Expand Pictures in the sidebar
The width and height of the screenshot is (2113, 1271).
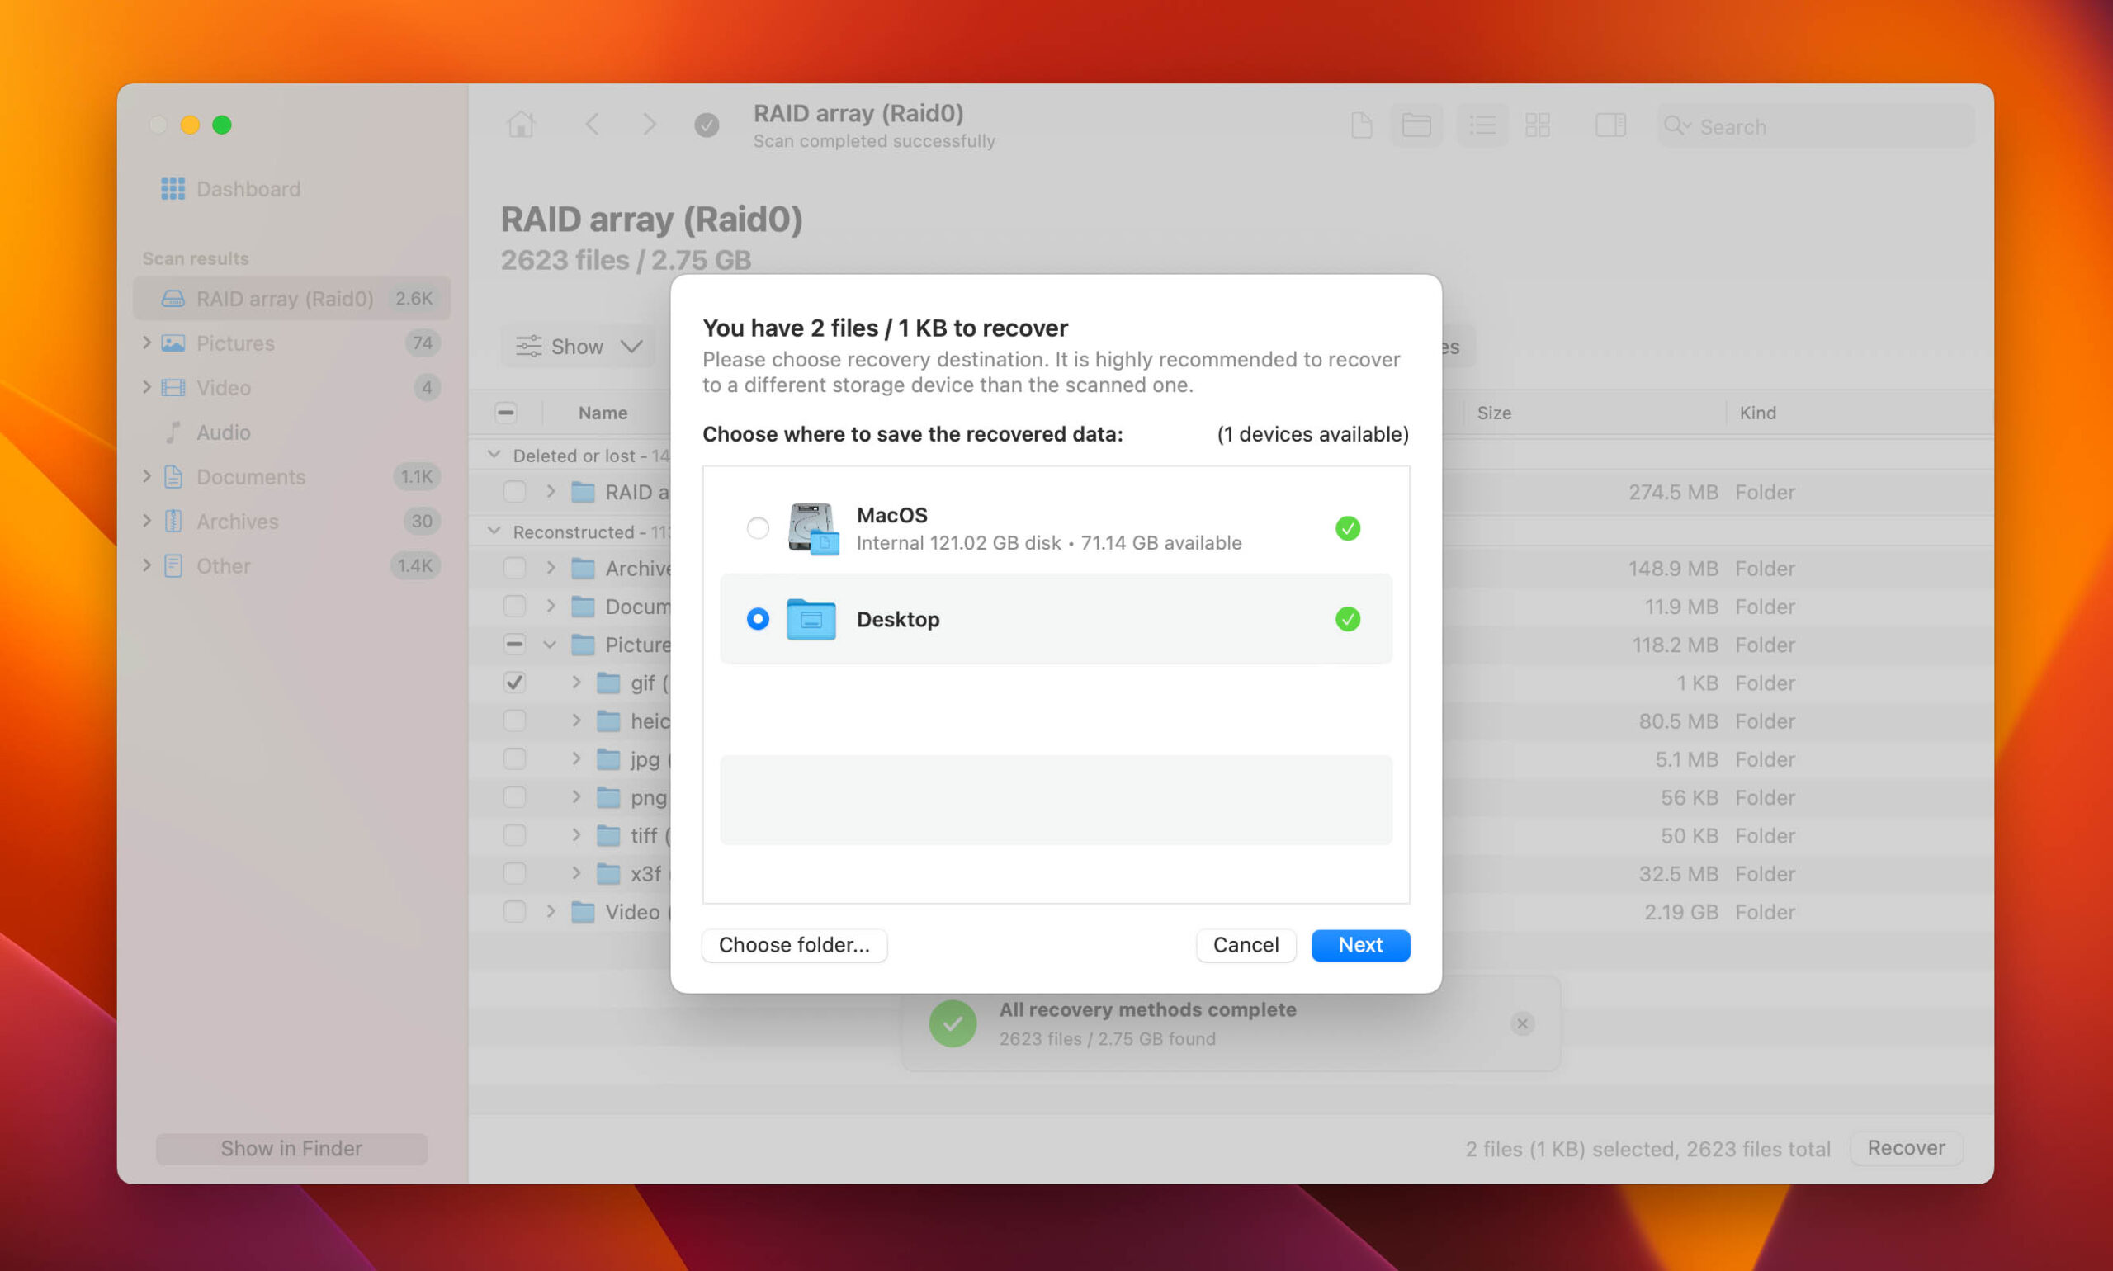coord(146,343)
